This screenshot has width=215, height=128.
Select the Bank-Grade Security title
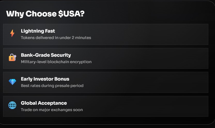(46, 55)
